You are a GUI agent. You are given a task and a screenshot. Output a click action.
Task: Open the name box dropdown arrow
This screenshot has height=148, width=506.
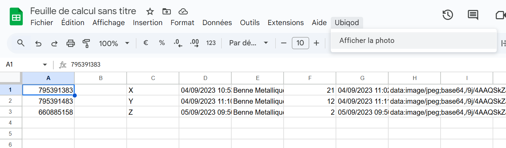[45, 65]
